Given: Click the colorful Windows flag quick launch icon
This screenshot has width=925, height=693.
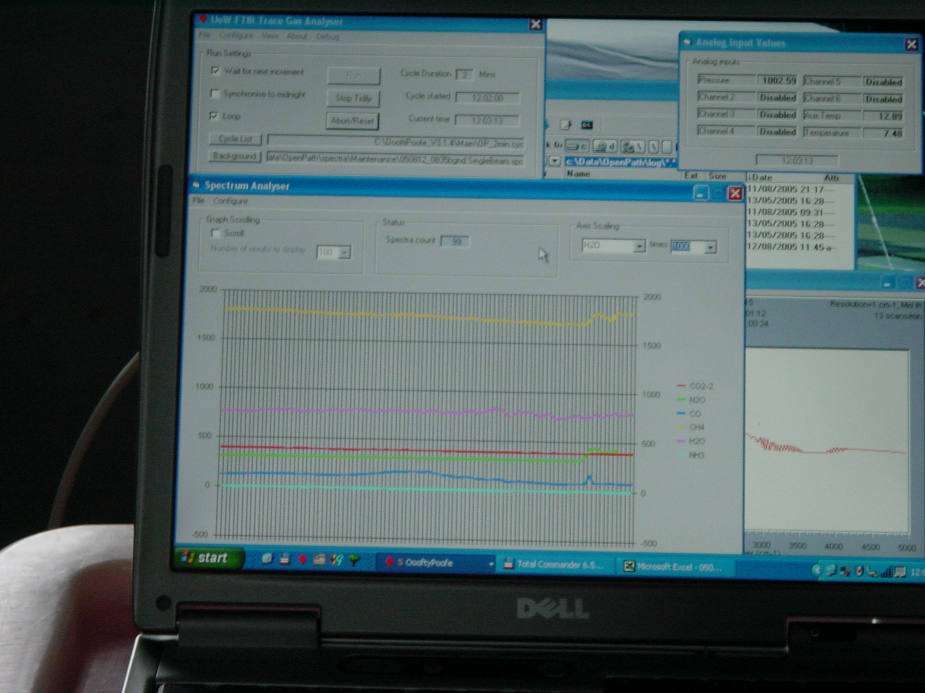Looking at the screenshot, I should coord(336,559).
